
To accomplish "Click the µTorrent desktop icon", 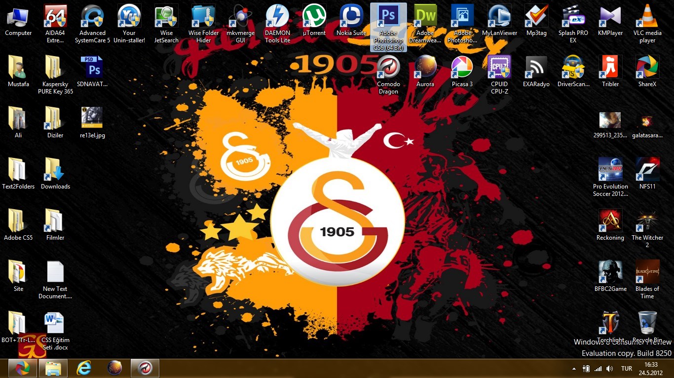I will [x=314, y=21].
